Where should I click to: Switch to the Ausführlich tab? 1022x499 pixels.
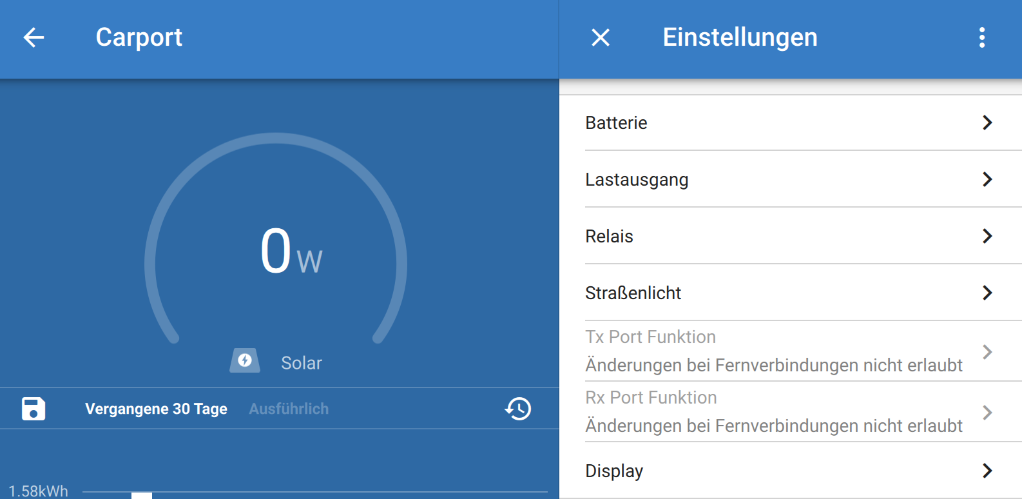coord(289,409)
